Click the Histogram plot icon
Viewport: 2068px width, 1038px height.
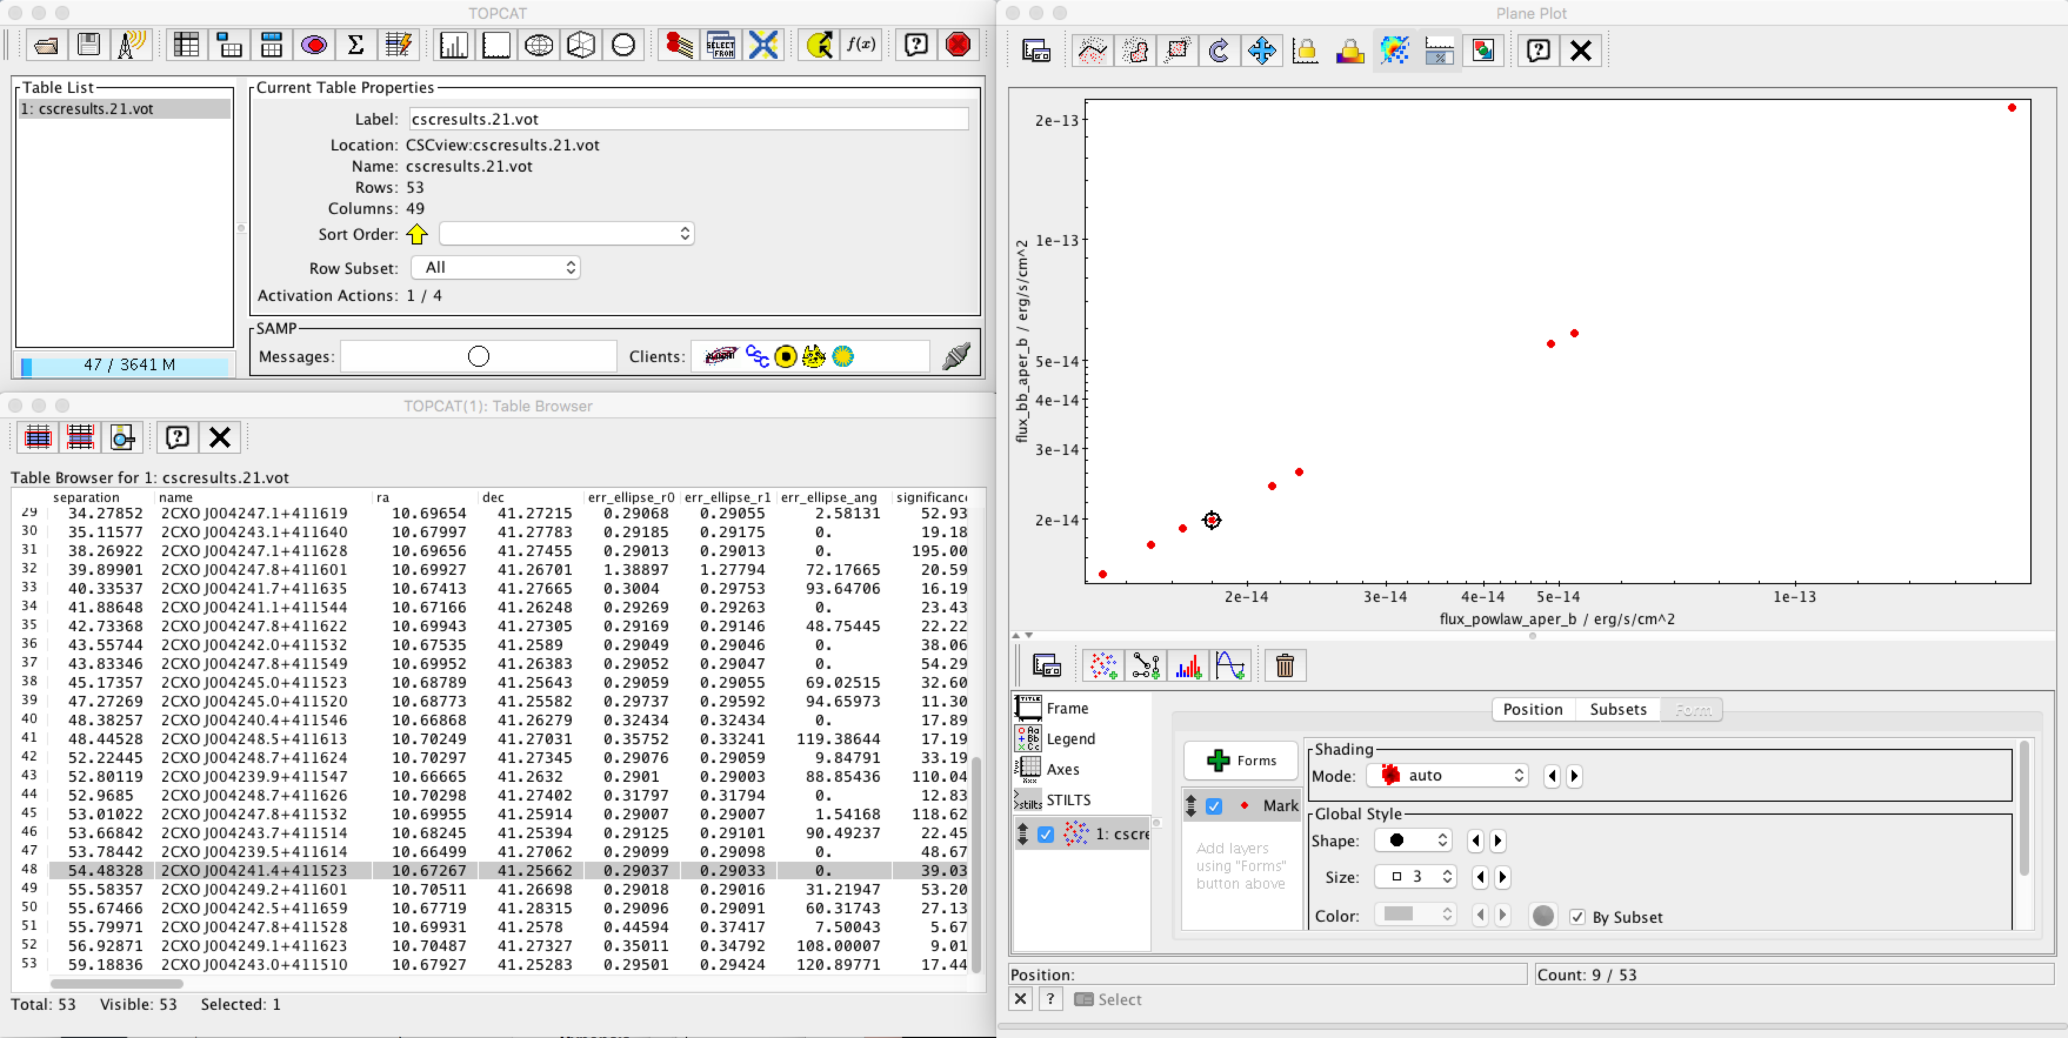(453, 45)
